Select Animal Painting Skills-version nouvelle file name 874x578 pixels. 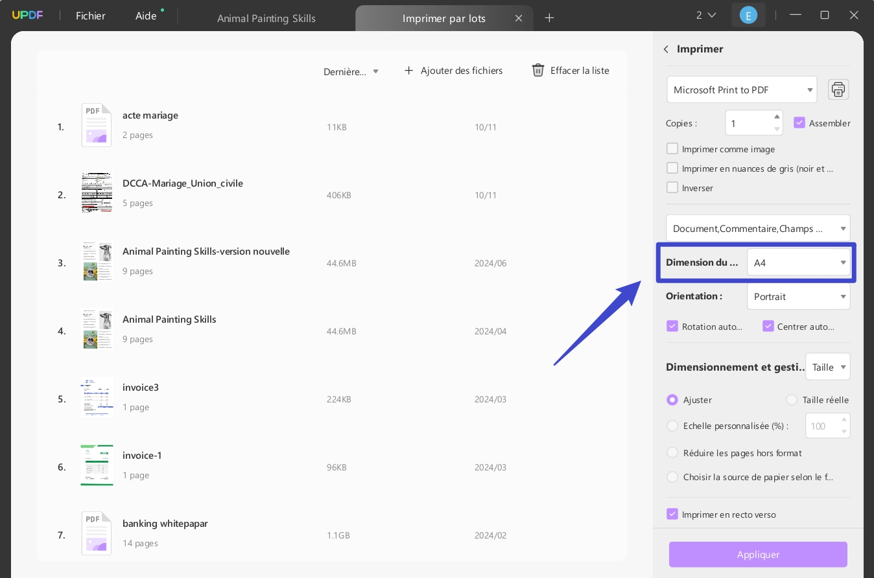pos(206,251)
